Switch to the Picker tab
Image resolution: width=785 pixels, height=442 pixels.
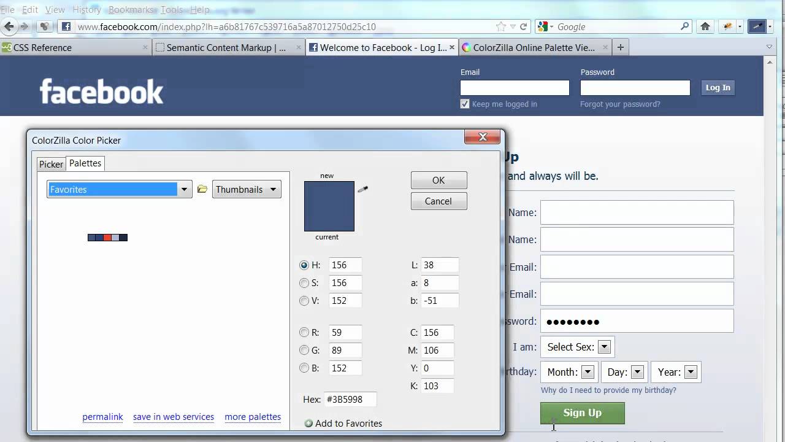pos(51,164)
